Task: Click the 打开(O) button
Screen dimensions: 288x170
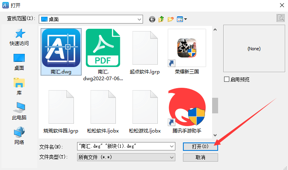Action: tap(201, 146)
